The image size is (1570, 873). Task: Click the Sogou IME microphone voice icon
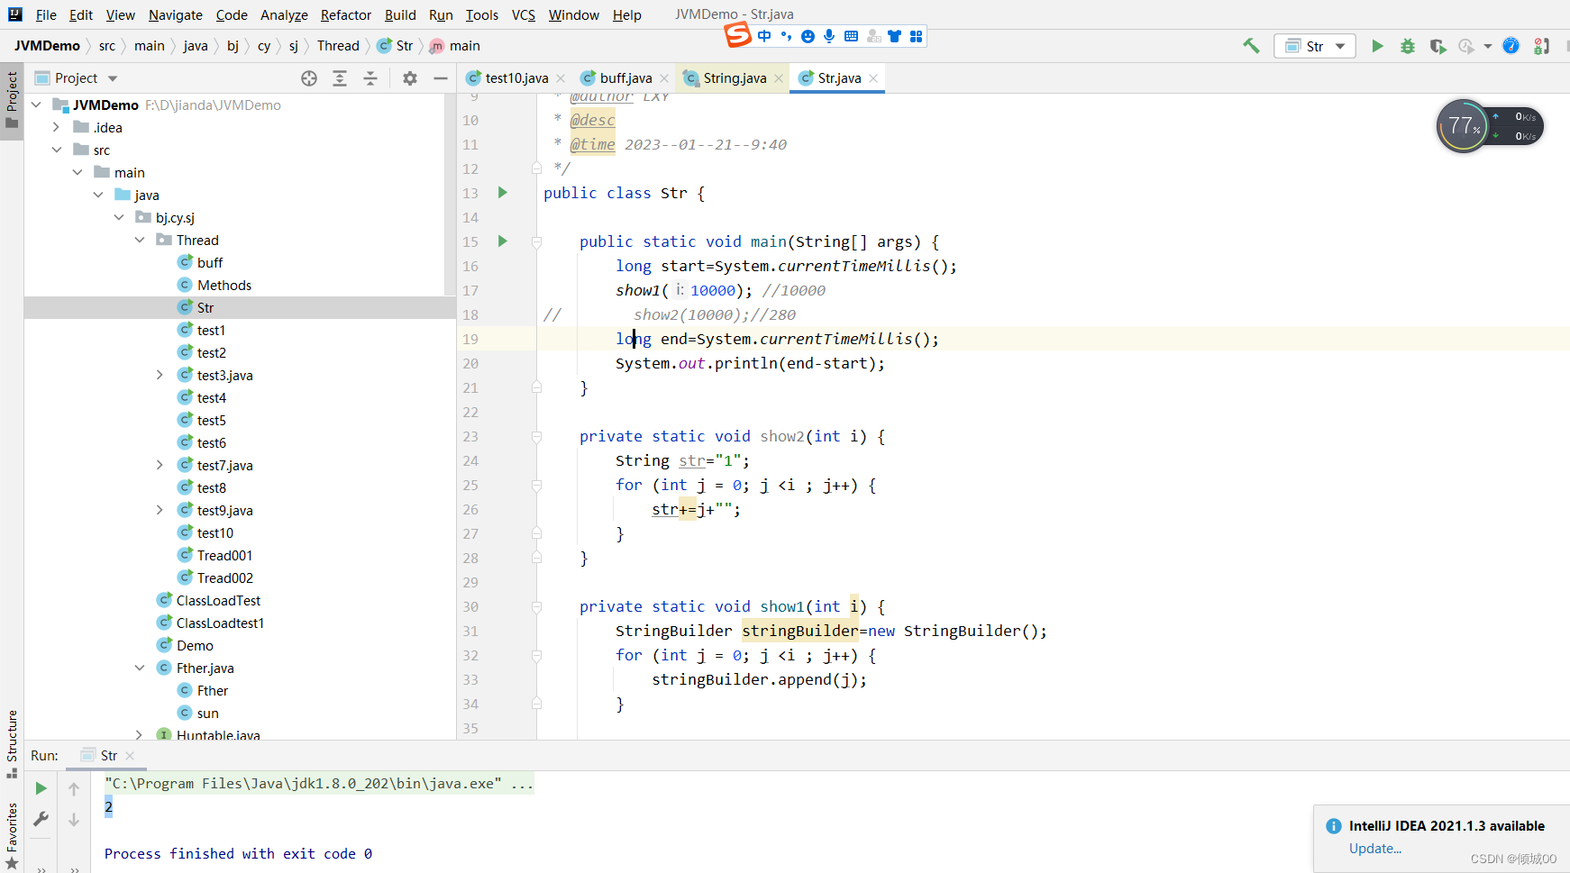[829, 36]
